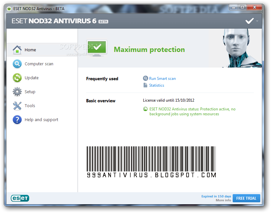
Task: Click the Tools wrench icon
Action: [17, 106]
